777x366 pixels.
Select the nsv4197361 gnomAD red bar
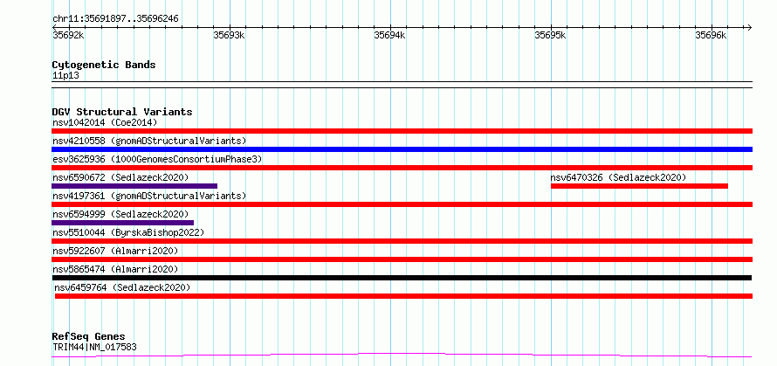402,204
